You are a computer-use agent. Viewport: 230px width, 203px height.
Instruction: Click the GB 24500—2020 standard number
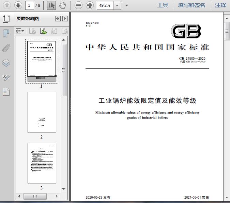[192, 58]
